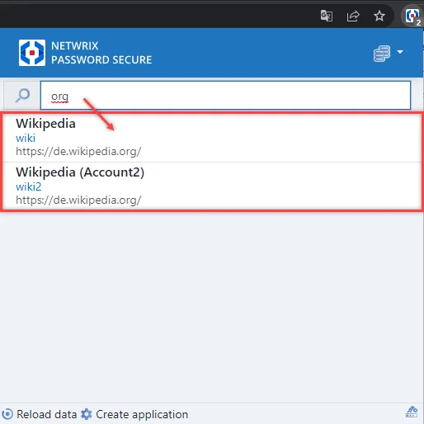Click the 'wiki2' username link
This screenshot has width=424, height=424.
tap(29, 187)
